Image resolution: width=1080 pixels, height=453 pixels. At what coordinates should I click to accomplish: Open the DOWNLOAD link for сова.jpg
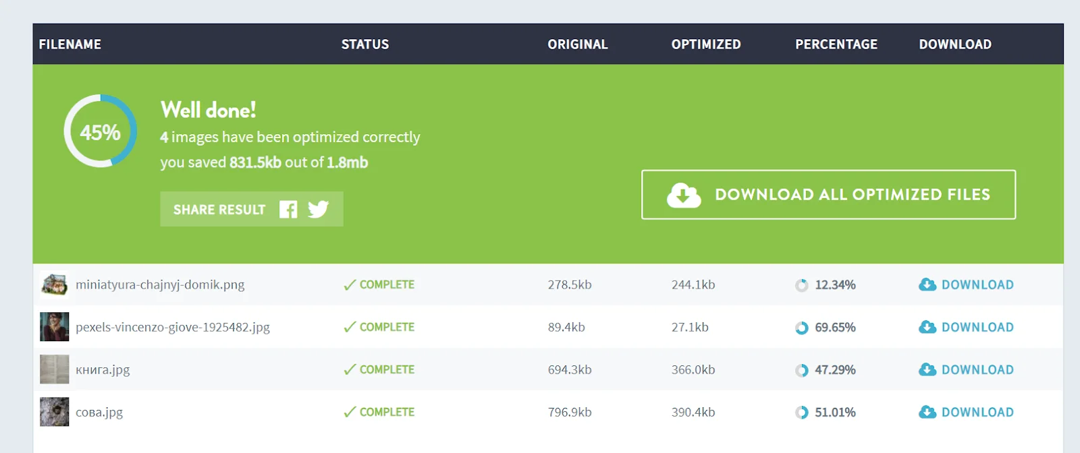click(x=977, y=412)
